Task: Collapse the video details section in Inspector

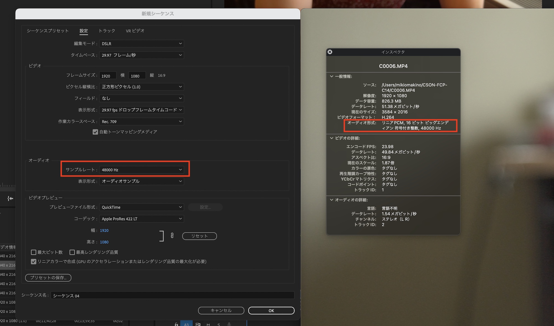Action: (332, 138)
